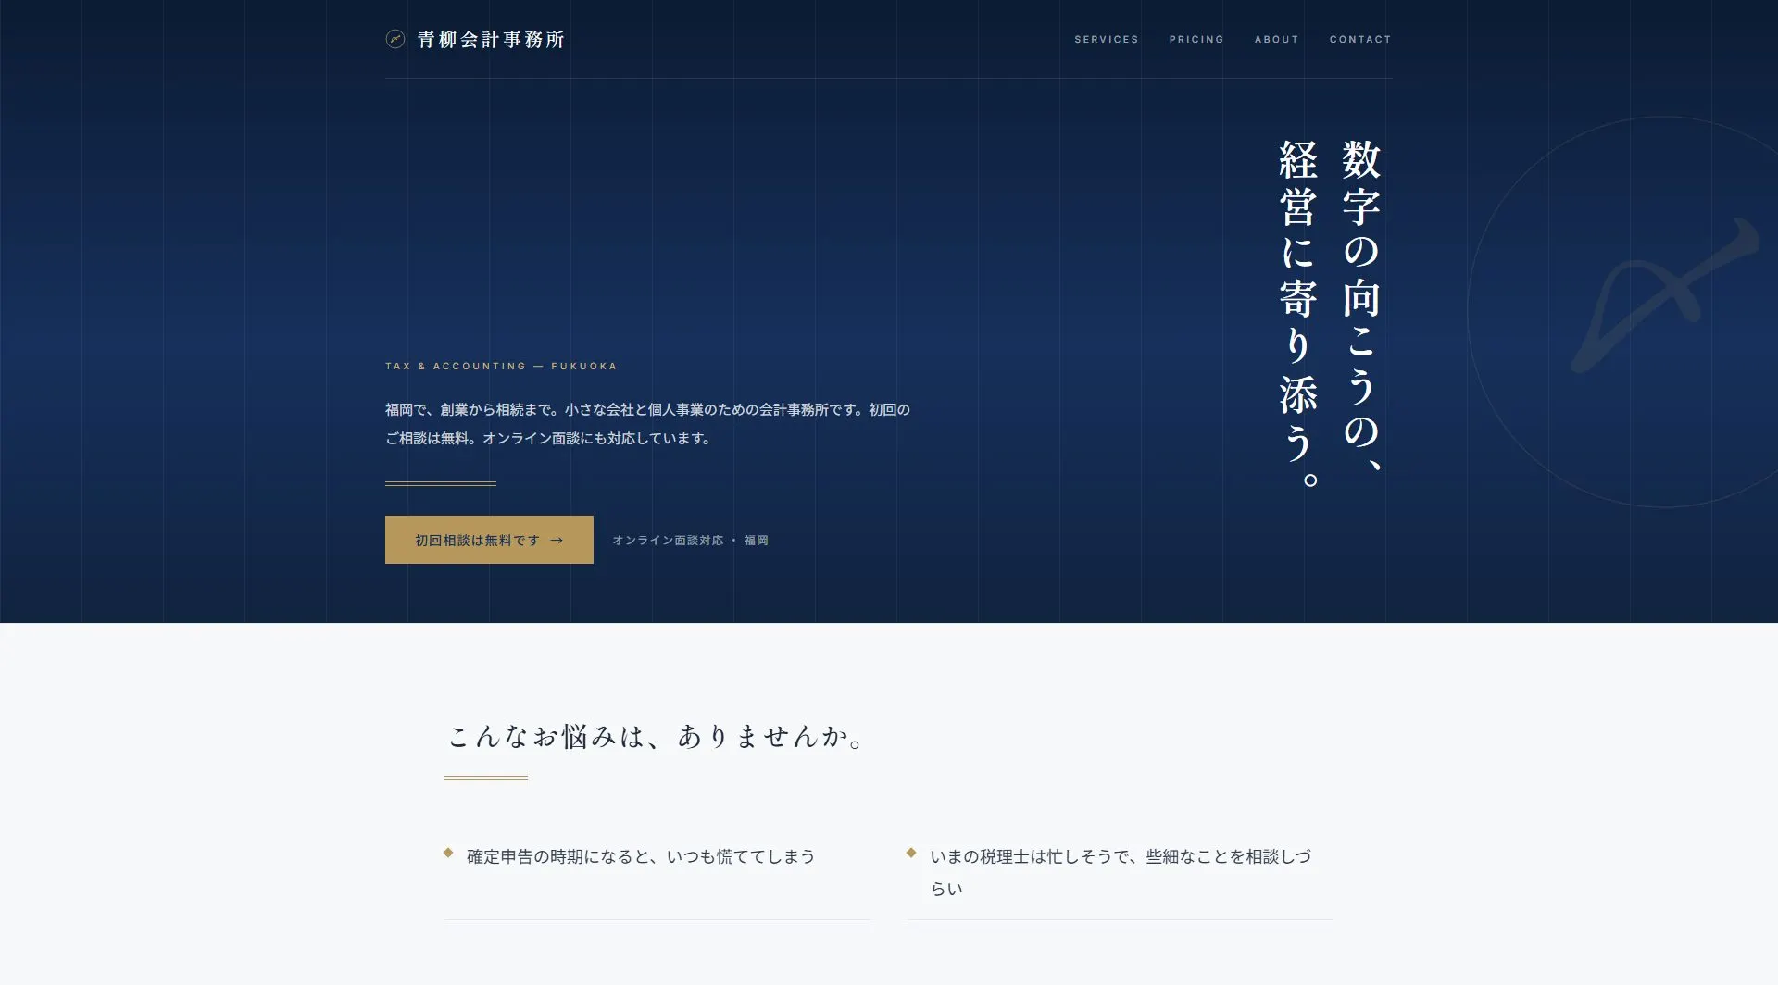This screenshot has height=985, width=1778.
Task: Click the TAX & ACCOUNTING — FUKUOKA label
Action: pos(501,367)
